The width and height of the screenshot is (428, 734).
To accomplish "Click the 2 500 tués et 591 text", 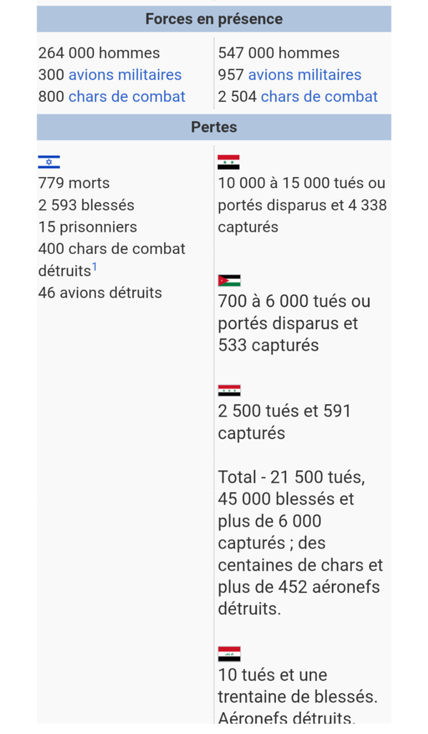I will pos(284,411).
